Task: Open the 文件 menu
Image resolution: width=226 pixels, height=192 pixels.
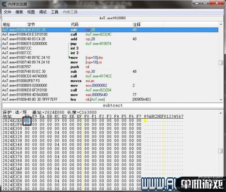Action: pos(7,12)
